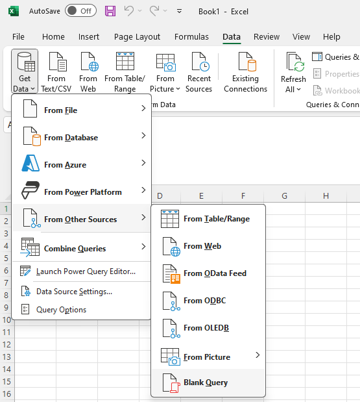Select From OData Feed

pos(208,273)
